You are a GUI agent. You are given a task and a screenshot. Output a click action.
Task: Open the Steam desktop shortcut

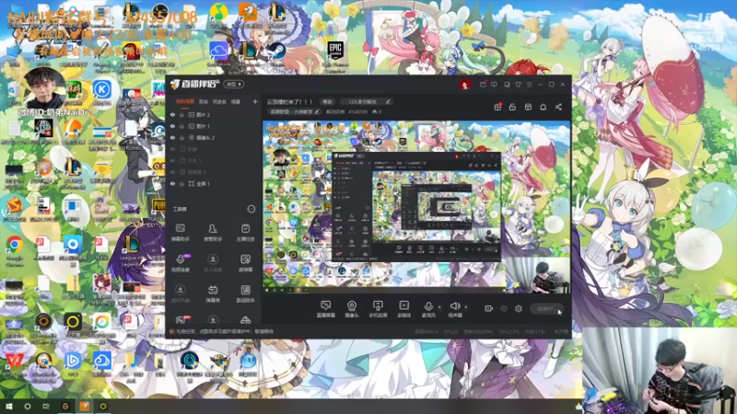[x=277, y=55]
